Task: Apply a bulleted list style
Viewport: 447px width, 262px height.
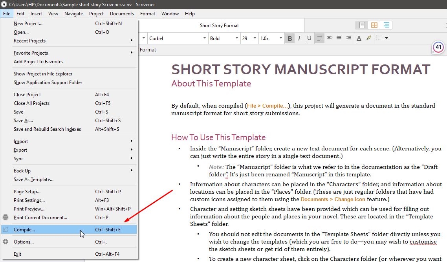Action: (x=380, y=38)
